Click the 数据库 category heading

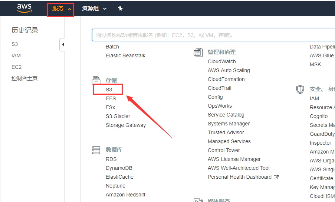click(x=114, y=150)
